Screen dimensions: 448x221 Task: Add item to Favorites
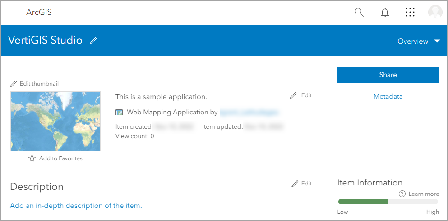point(55,158)
